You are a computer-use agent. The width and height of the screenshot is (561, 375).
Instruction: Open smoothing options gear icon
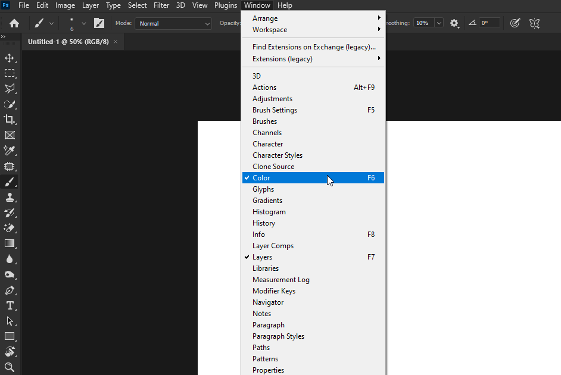click(454, 23)
